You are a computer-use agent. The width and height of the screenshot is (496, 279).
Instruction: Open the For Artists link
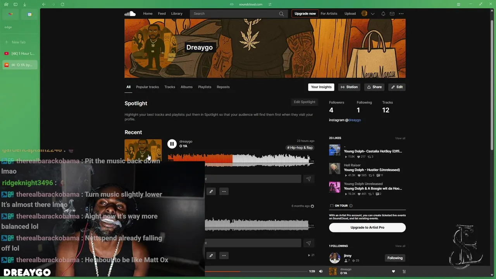329,14
